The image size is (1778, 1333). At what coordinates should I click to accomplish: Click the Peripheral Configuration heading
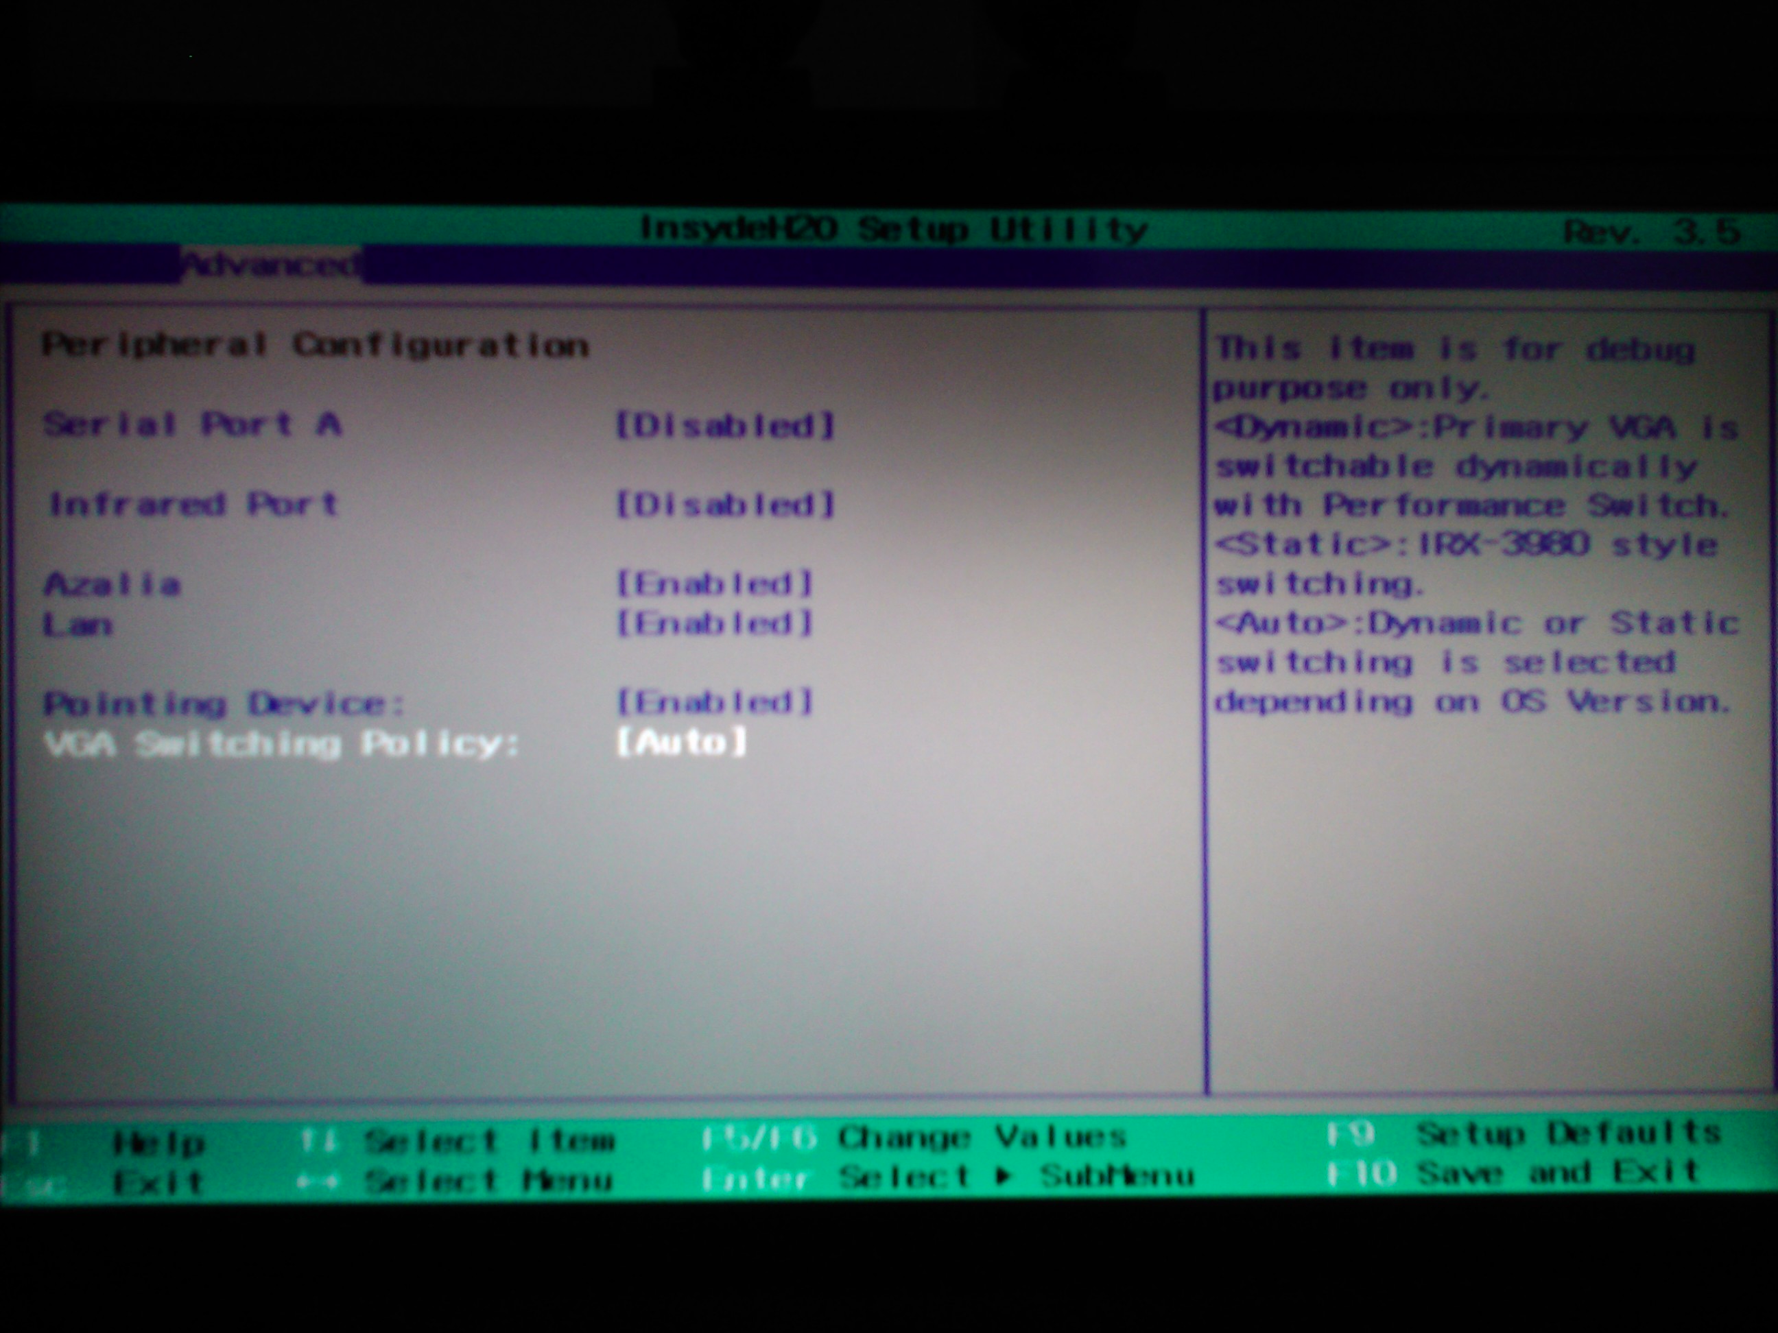[x=315, y=346]
